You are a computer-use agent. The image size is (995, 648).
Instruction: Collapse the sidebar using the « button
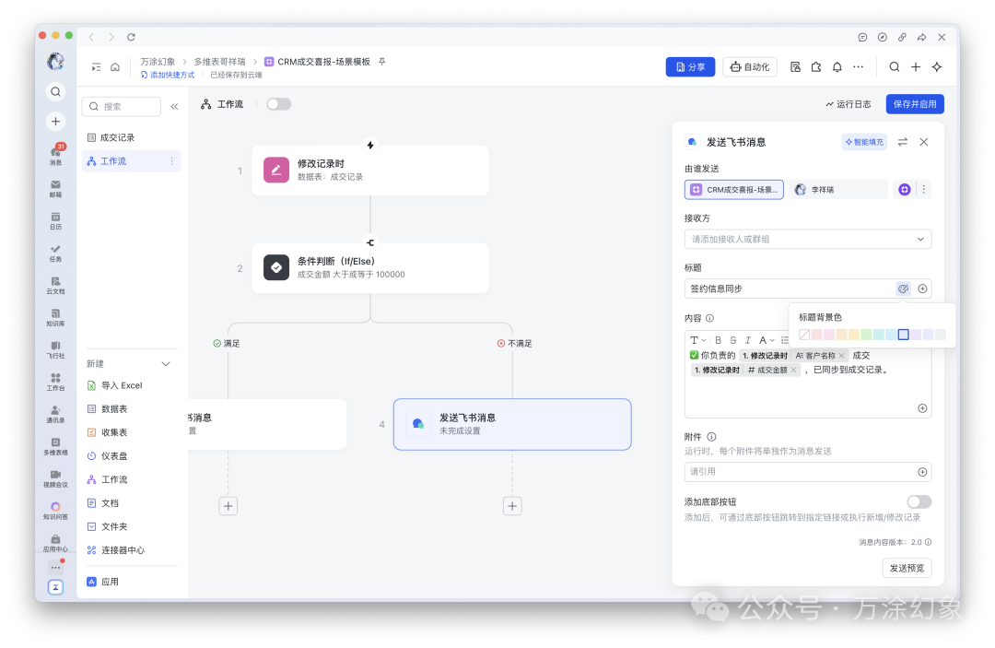174,106
